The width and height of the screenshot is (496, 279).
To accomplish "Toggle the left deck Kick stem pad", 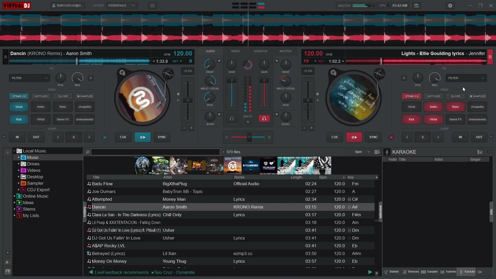I will 19,119.
